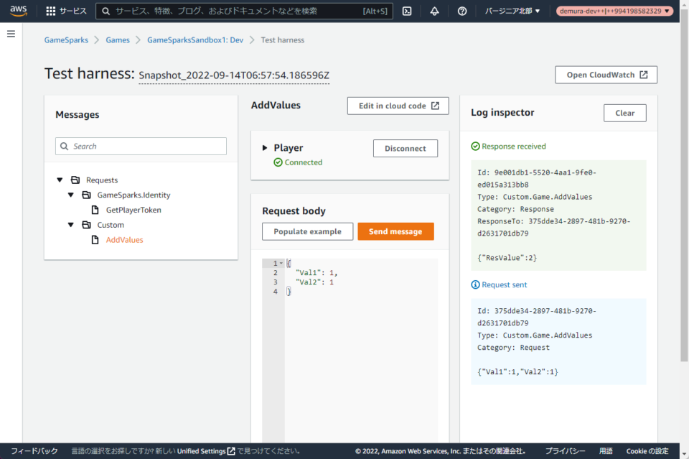This screenshot has width=689, height=459.
Task: Click the AWS home logo
Action: click(17, 10)
